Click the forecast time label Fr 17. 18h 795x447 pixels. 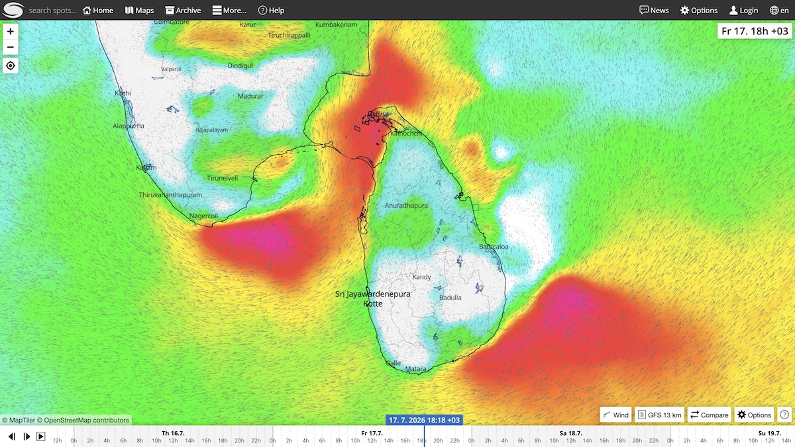click(x=755, y=31)
